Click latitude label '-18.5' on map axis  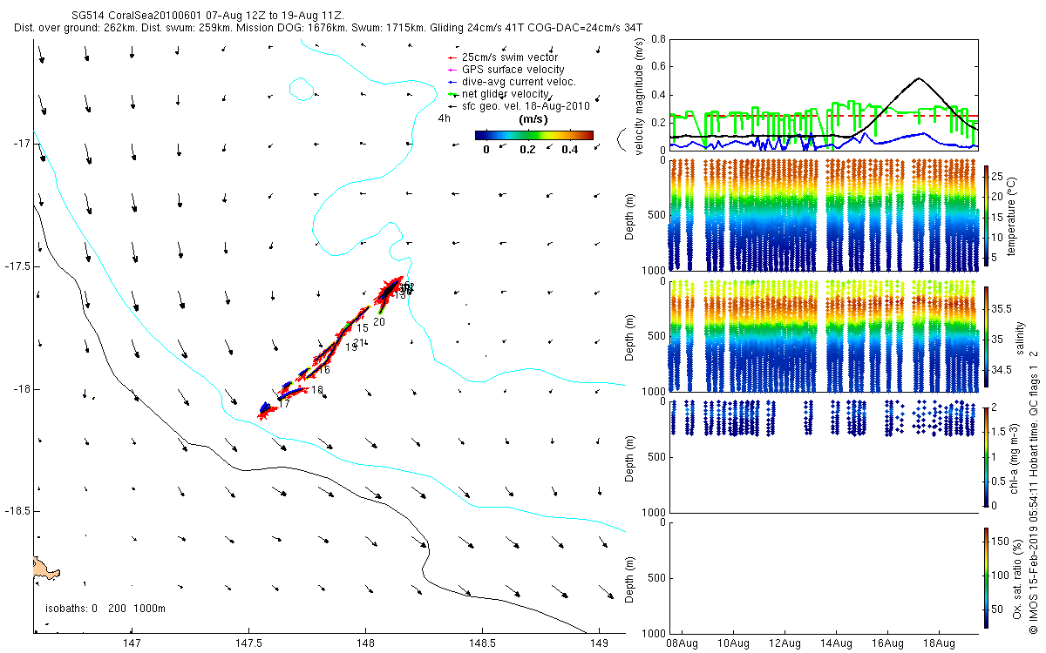[x=17, y=512]
